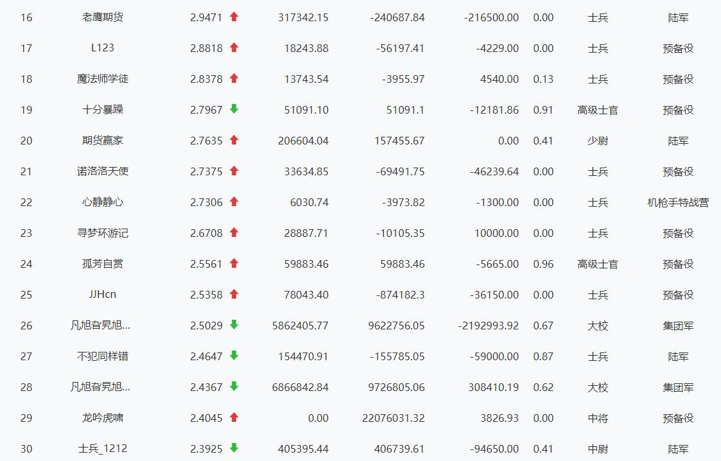
Task: Open user 诺洛洛天使 profile
Action: click(x=103, y=171)
